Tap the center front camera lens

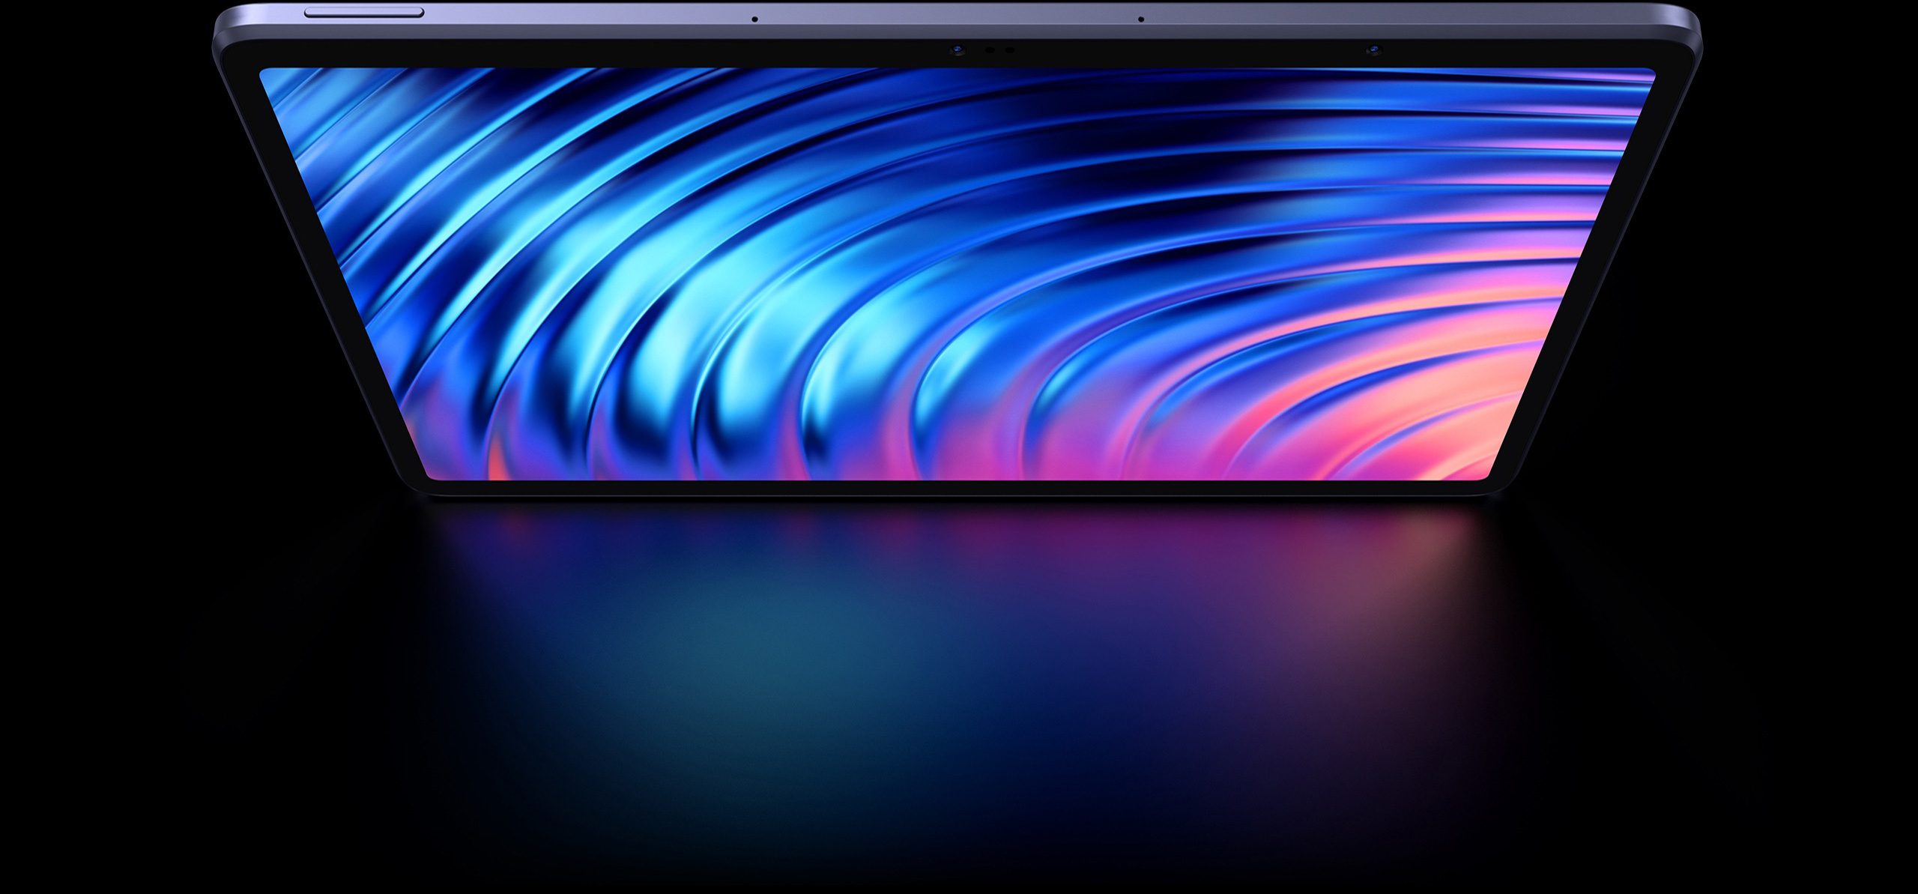pos(957,50)
